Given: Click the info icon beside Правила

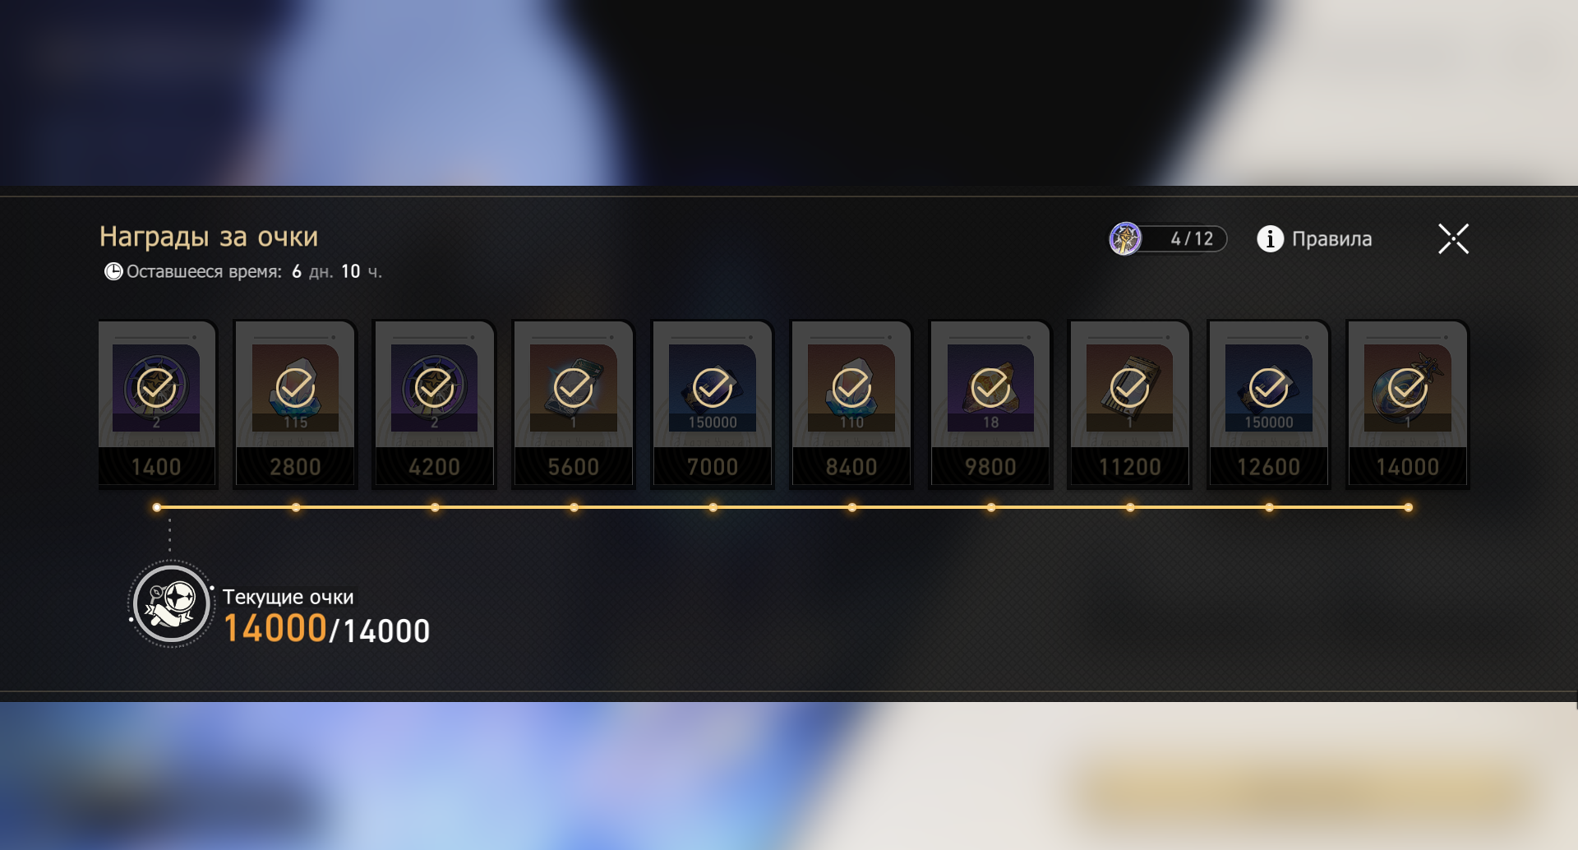Looking at the screenshot, I should tap(1270, 238).
